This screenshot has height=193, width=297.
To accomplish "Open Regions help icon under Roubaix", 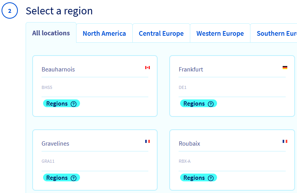I will tap(211, 178).
